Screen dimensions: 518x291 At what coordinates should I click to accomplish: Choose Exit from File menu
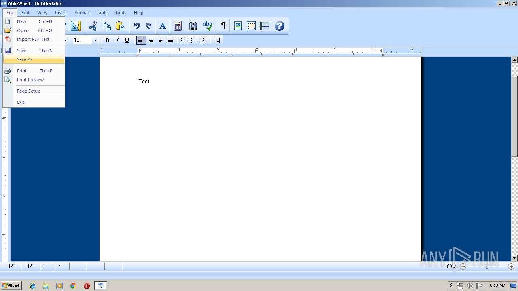34,102
